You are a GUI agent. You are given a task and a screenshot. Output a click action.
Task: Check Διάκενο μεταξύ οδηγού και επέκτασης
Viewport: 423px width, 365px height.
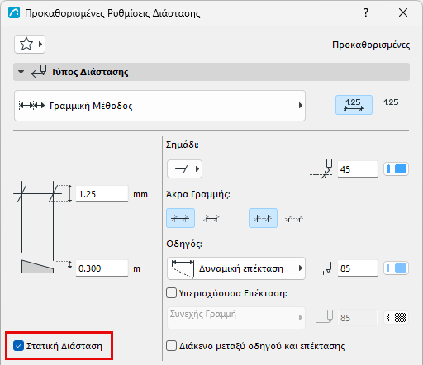(171, 346)
